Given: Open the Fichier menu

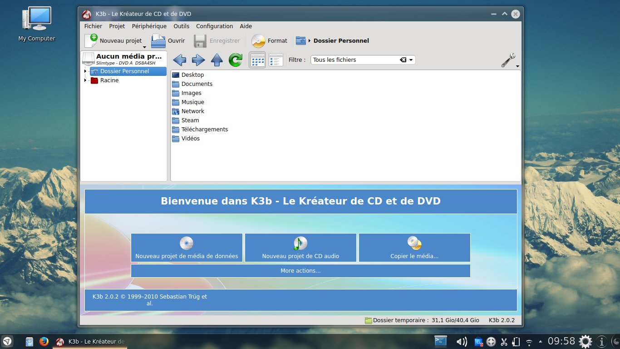Looking at the screenshot, I should [93, 26].
